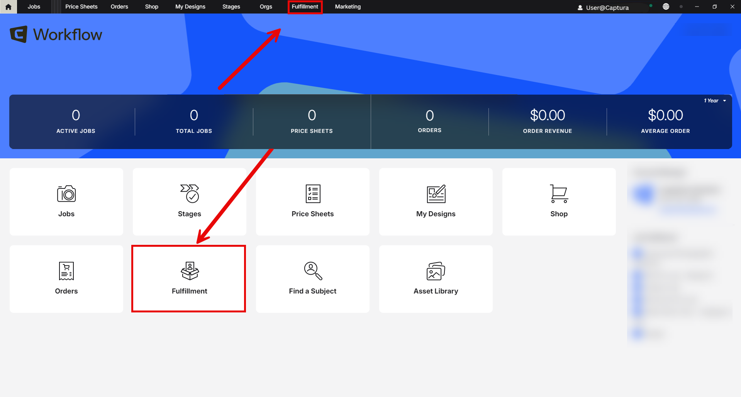Click the Active Jobs statistic
Image resolution: width=741 pixels, height=397 pixels.
pyautogui.click(x=76, y=122)
